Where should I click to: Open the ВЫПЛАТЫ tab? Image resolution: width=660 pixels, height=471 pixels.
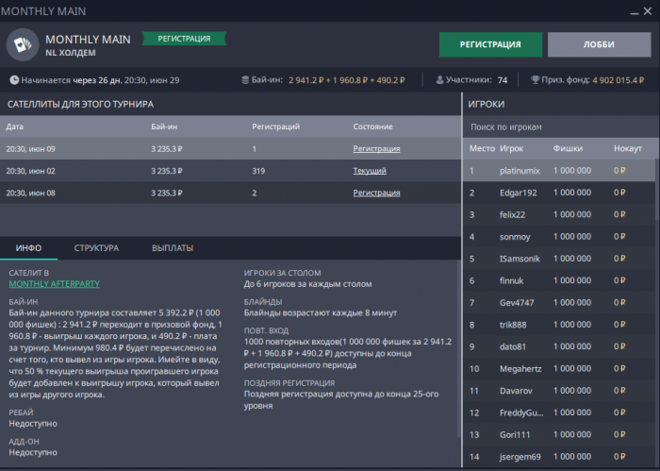pyautogui.click(x=173, y=248)
